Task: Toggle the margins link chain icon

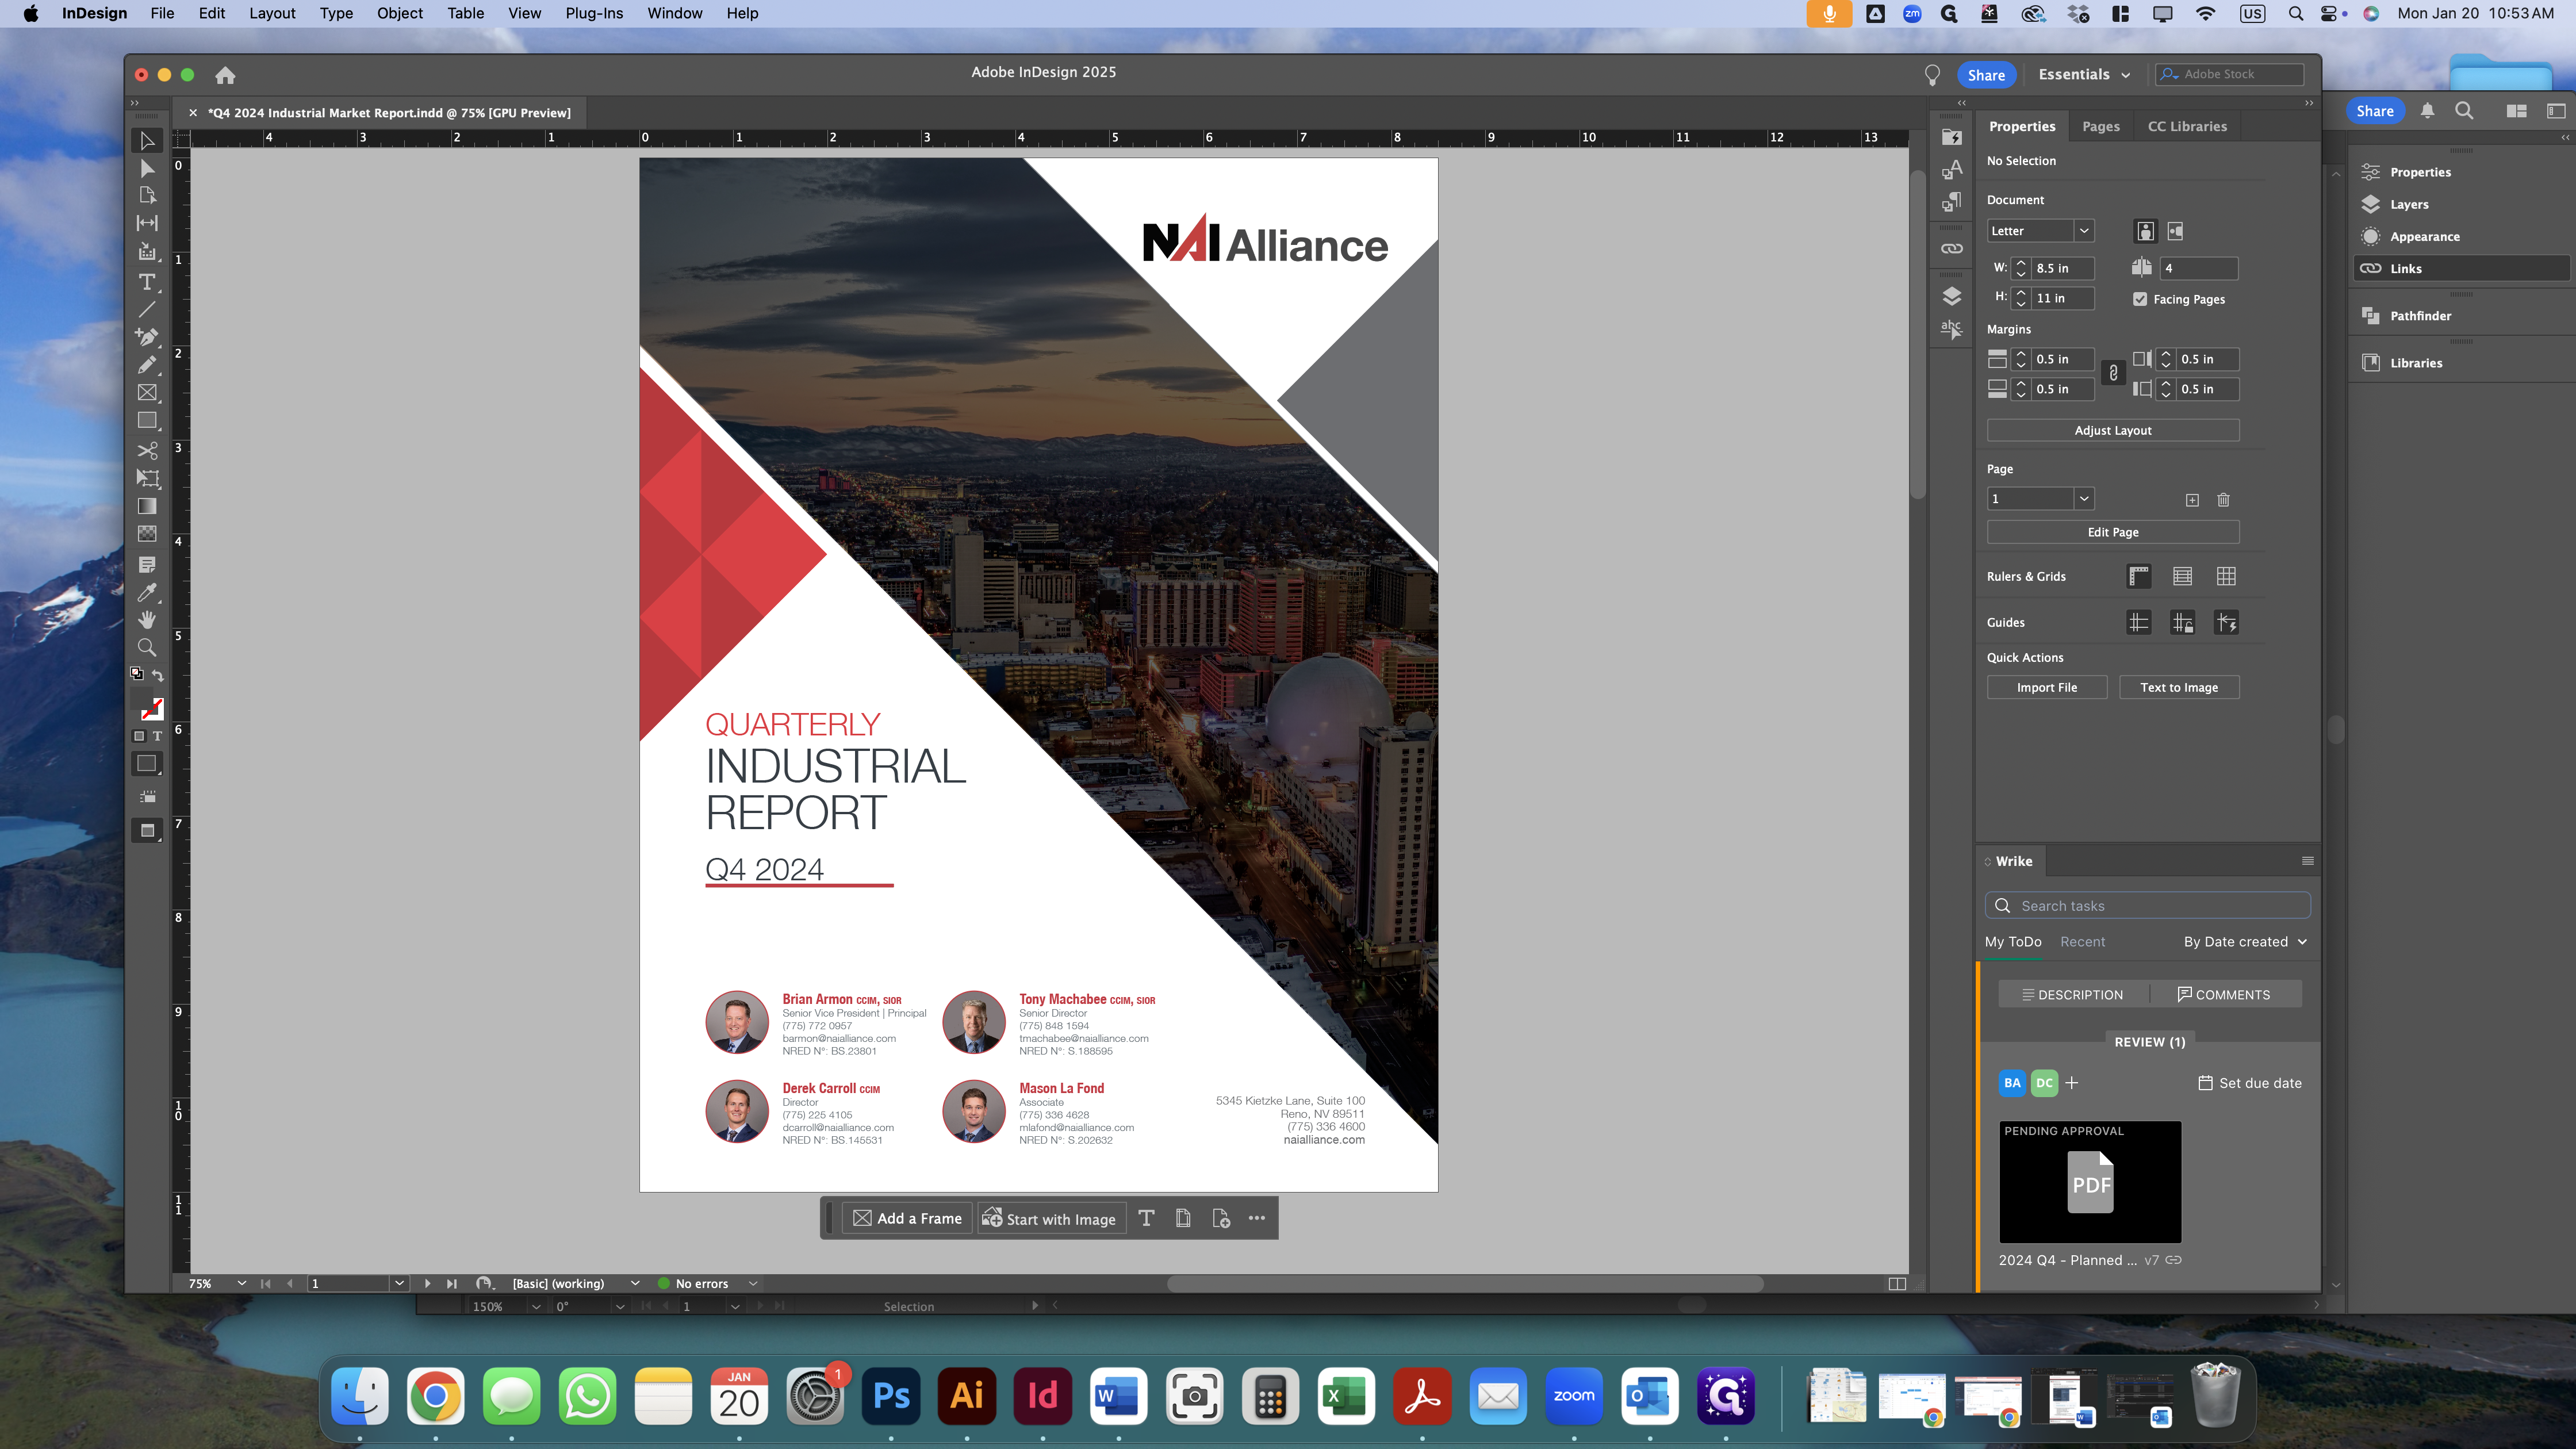Action: [x=2113, y=373]
